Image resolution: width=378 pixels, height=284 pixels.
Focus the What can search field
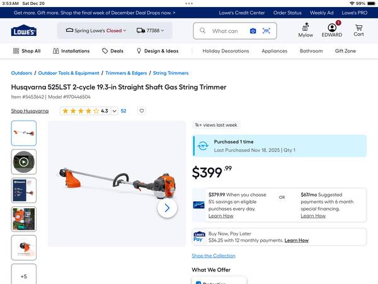(x=225, y=31)
